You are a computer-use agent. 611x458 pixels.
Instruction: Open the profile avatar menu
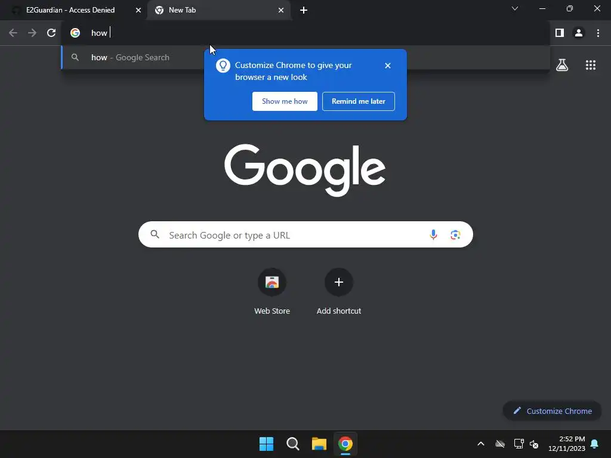pyautogui.click(x=579, y=33)
